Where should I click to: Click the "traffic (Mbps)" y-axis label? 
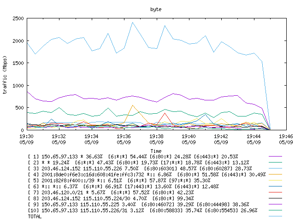5,75
